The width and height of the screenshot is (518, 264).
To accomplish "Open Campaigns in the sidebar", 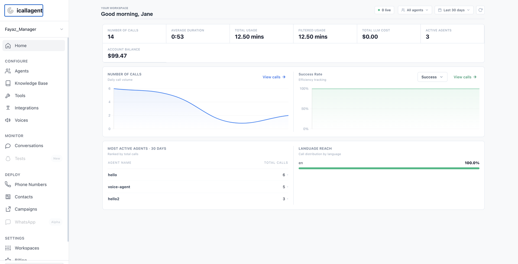I will [34, 209].
